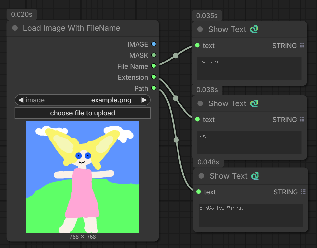Screen dimensions: 317x248
Task: Click the Show Text title of the example node
Action: click(227, 29)
